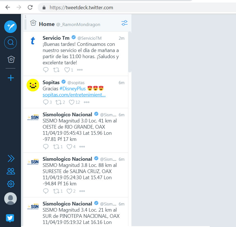Viewport: 236px width, 227px height.
Task: Click SSN avatar on PINOTEPA NACIONAL tweet
Action: click(x=33, y=206)
